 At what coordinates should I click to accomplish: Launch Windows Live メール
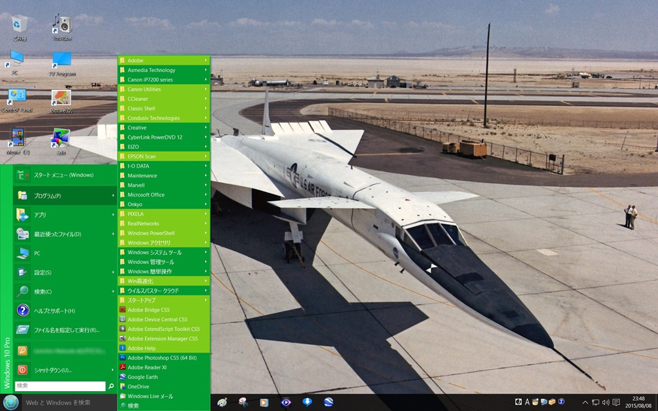point(164,396)
